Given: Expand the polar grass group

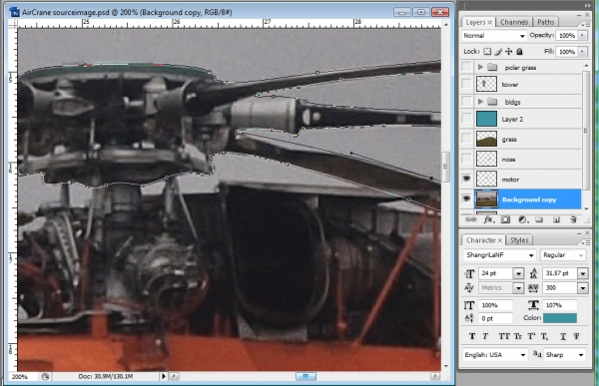Looking at the screenshot, I should (x=480, y=67).
